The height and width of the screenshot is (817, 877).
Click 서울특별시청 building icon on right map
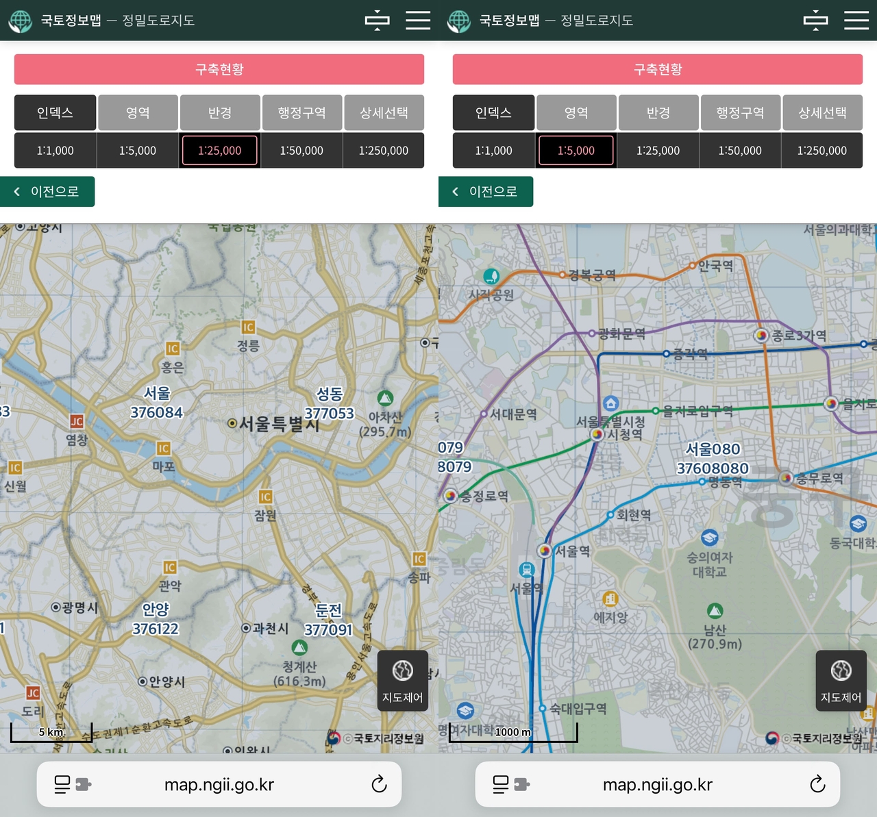point(610,403)
